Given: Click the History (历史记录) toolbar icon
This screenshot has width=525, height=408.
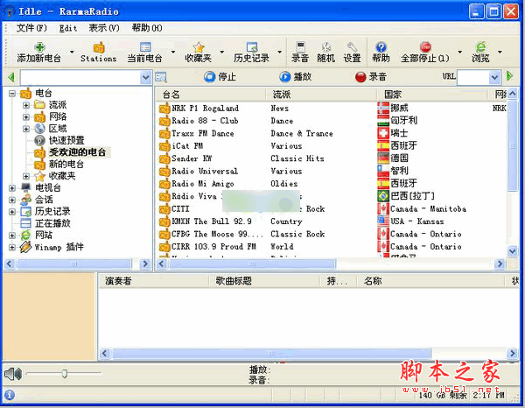Looking at the screenshot, I should point(252,47).
